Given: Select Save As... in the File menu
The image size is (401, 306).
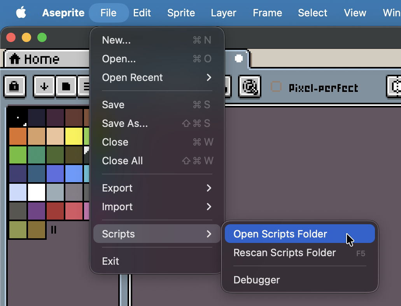Looking at the screenshot, I should (157, 123).
